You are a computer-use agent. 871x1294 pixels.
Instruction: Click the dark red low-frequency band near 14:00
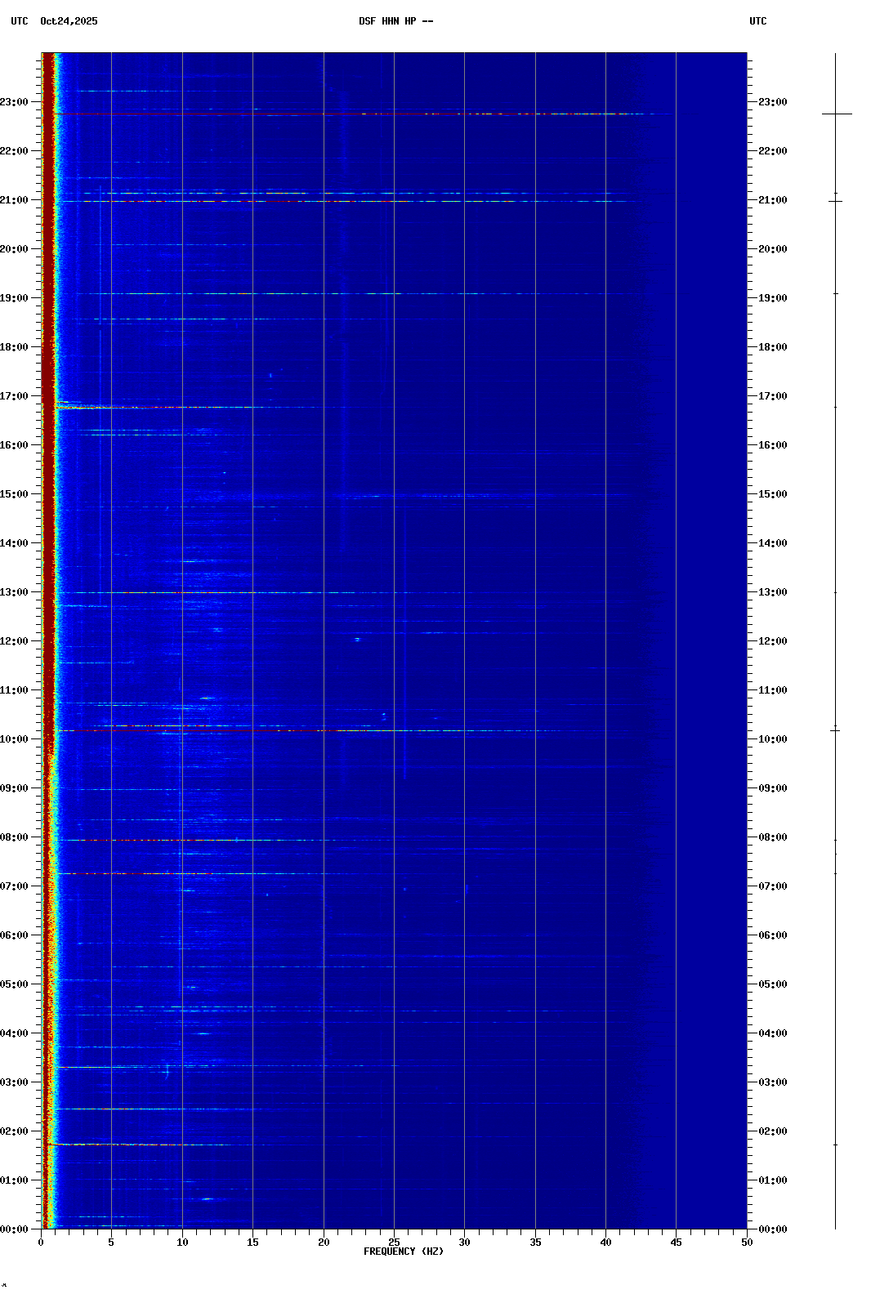[x=48, y=543]
